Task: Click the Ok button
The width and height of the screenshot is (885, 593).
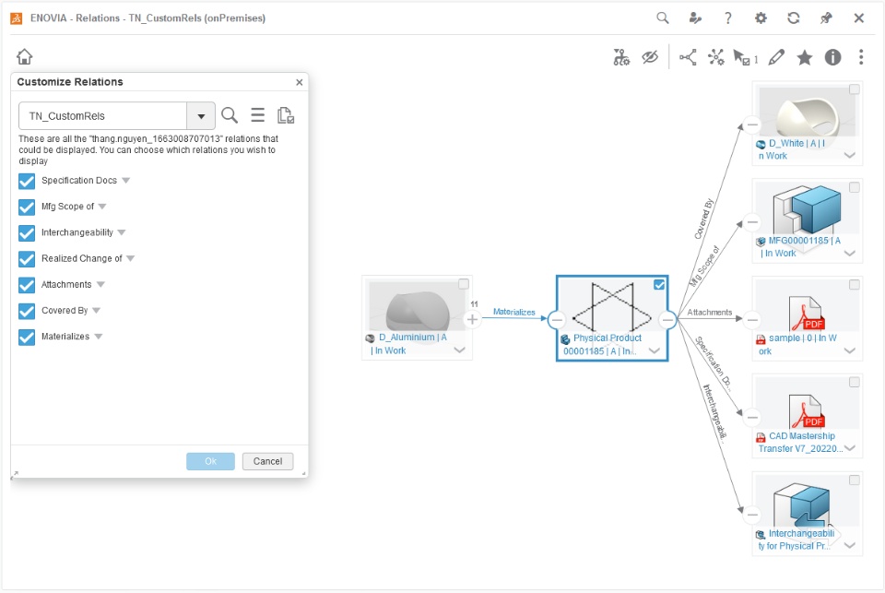Action: point(210,461)
